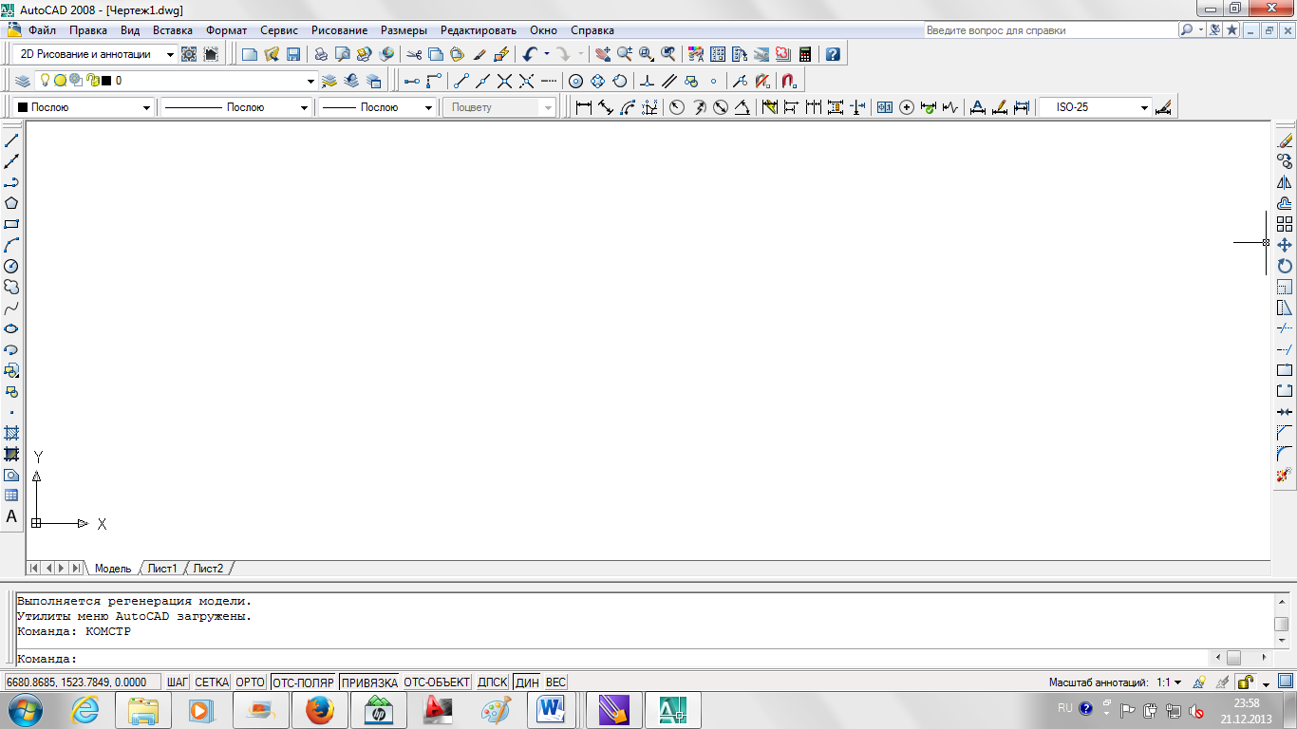Viewport: 1297px width, 729px height.
Task: Toggle ОРТО orthogonal mode
Action: tap(251, 682)
